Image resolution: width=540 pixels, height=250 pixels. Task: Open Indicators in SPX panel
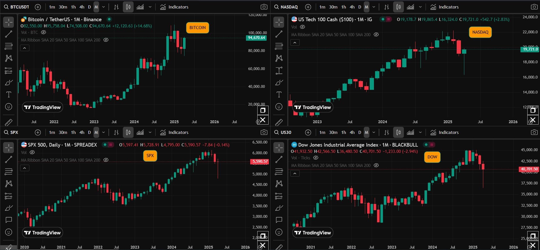coord(174,132)
